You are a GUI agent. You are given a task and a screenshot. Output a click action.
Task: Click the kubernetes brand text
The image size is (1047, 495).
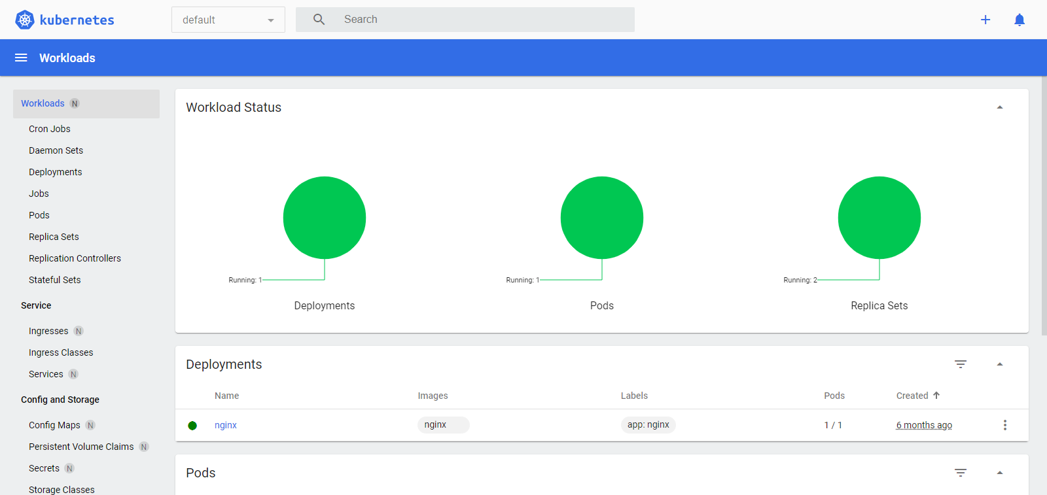click(x=77, y=20)
